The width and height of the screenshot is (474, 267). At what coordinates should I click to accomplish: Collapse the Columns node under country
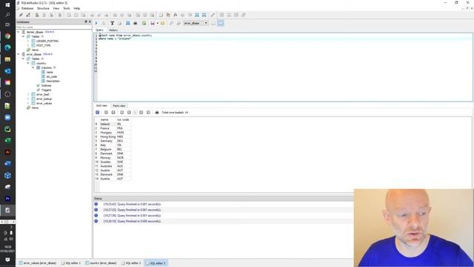coord(33,67)
